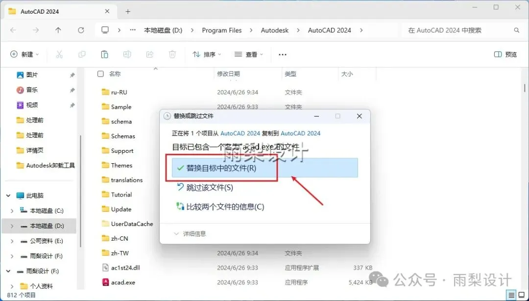Viewport: 529px width, 301px height.
Task: Open the hidden path ellipsis in address bar
Action: coord(133,30)
